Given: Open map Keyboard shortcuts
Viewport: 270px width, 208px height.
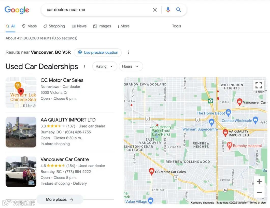Looking at the screenshot, I should click(x=202, y=203).
